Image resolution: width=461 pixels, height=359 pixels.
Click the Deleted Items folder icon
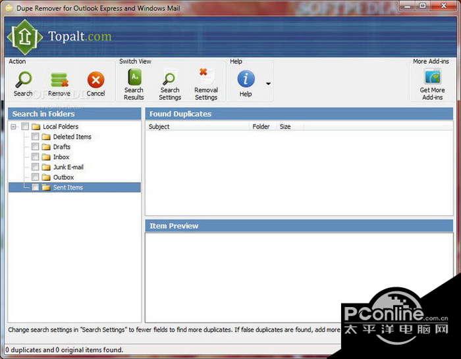[x=46, y=137]
